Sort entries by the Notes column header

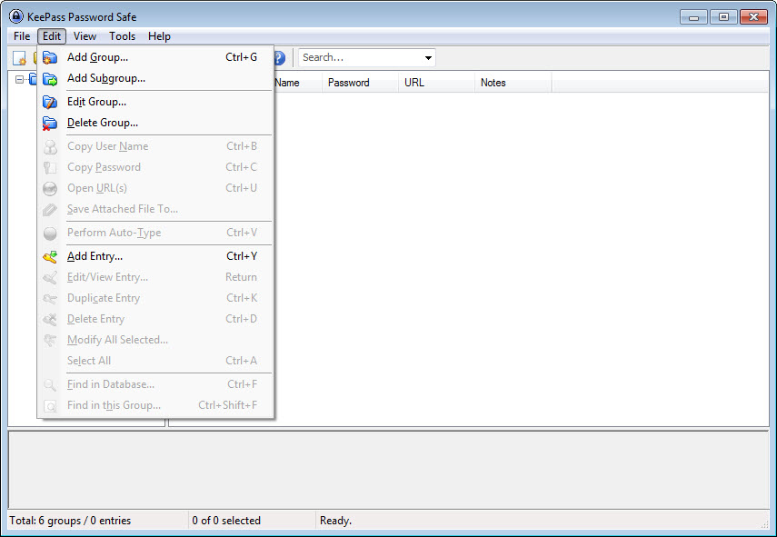click(x=513, y=83)
